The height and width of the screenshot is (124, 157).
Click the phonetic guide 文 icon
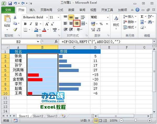[x=55, y=30]
